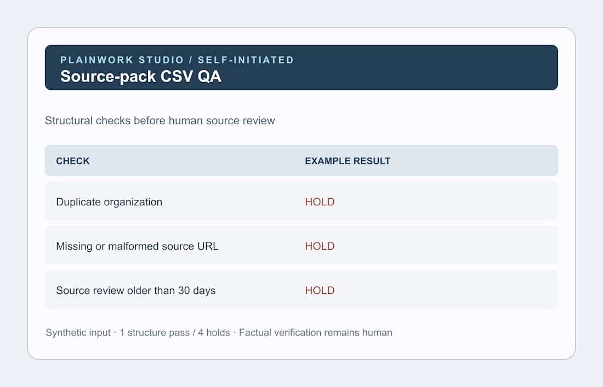Select the Source review older than 30 days row
Screen dimensions: 603x387
coord(301,290)
